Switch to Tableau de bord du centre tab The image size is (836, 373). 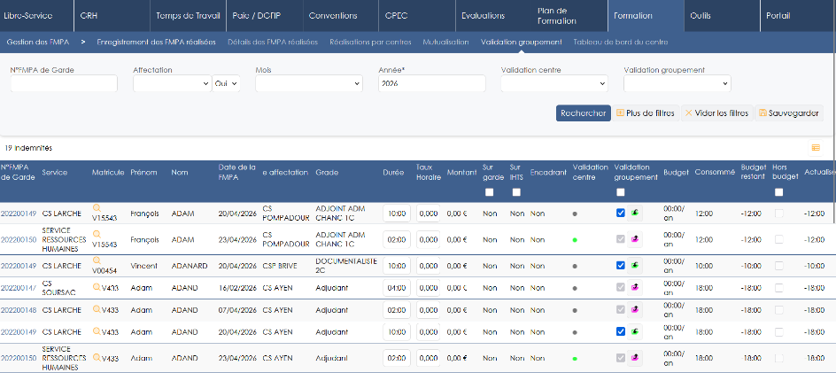click(x=620, y=43)
